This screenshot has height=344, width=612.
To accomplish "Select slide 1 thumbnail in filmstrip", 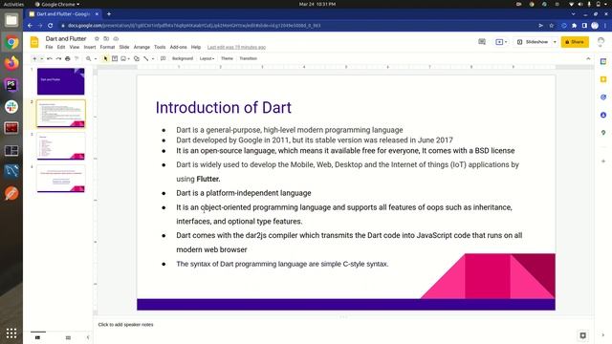I will [61, 81].
